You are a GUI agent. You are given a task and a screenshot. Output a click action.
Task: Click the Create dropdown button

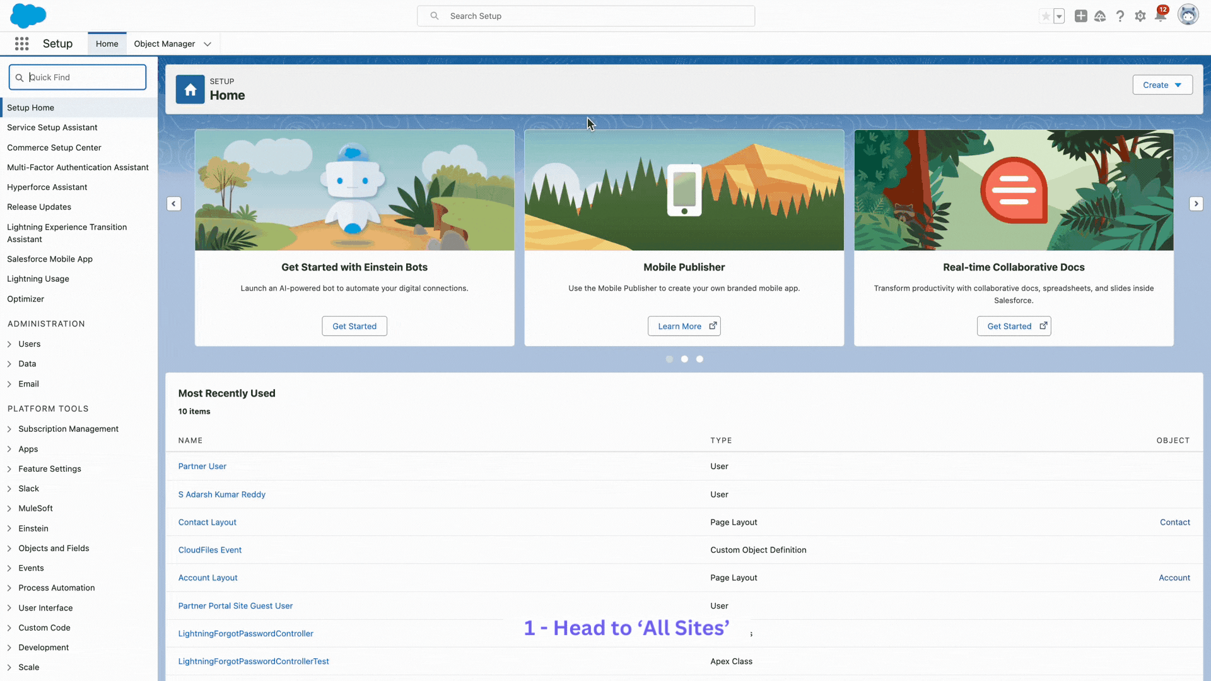point(1162,84)
